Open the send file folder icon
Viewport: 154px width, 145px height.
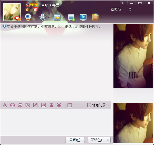(x=57, y=17)
